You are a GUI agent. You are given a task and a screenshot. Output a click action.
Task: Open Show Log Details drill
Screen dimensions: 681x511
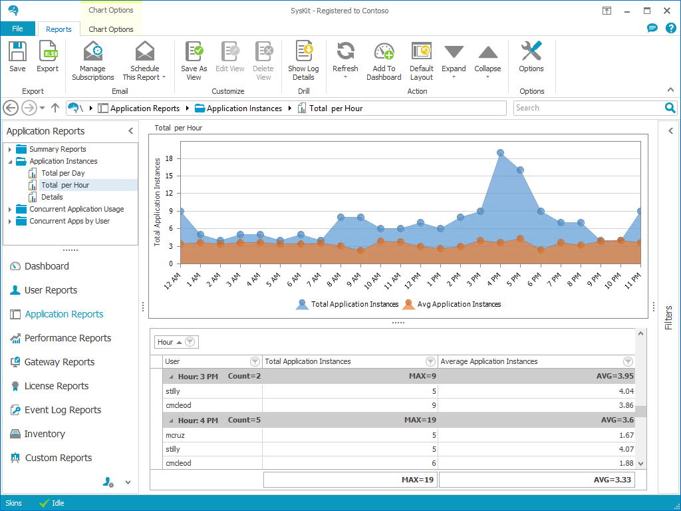pyautogui.click(x=303, y=52)
